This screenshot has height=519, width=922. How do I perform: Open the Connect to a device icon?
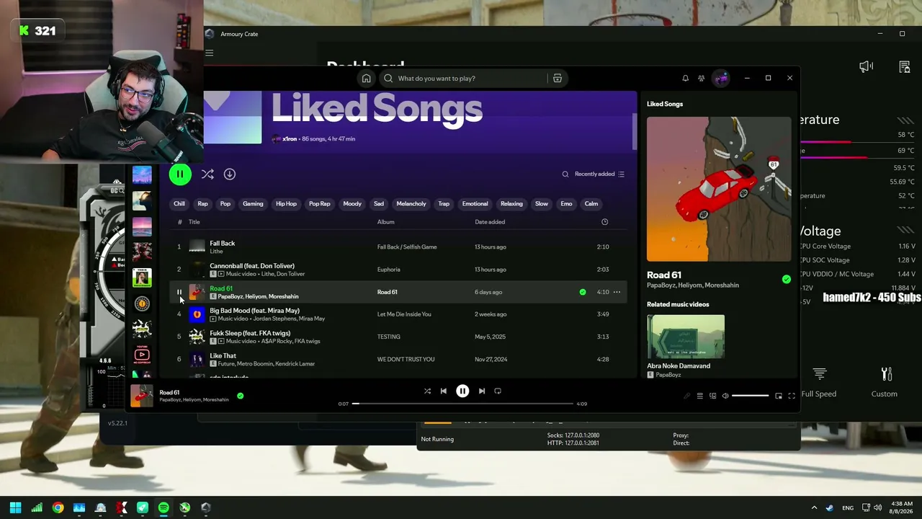[x=713, y=396]
